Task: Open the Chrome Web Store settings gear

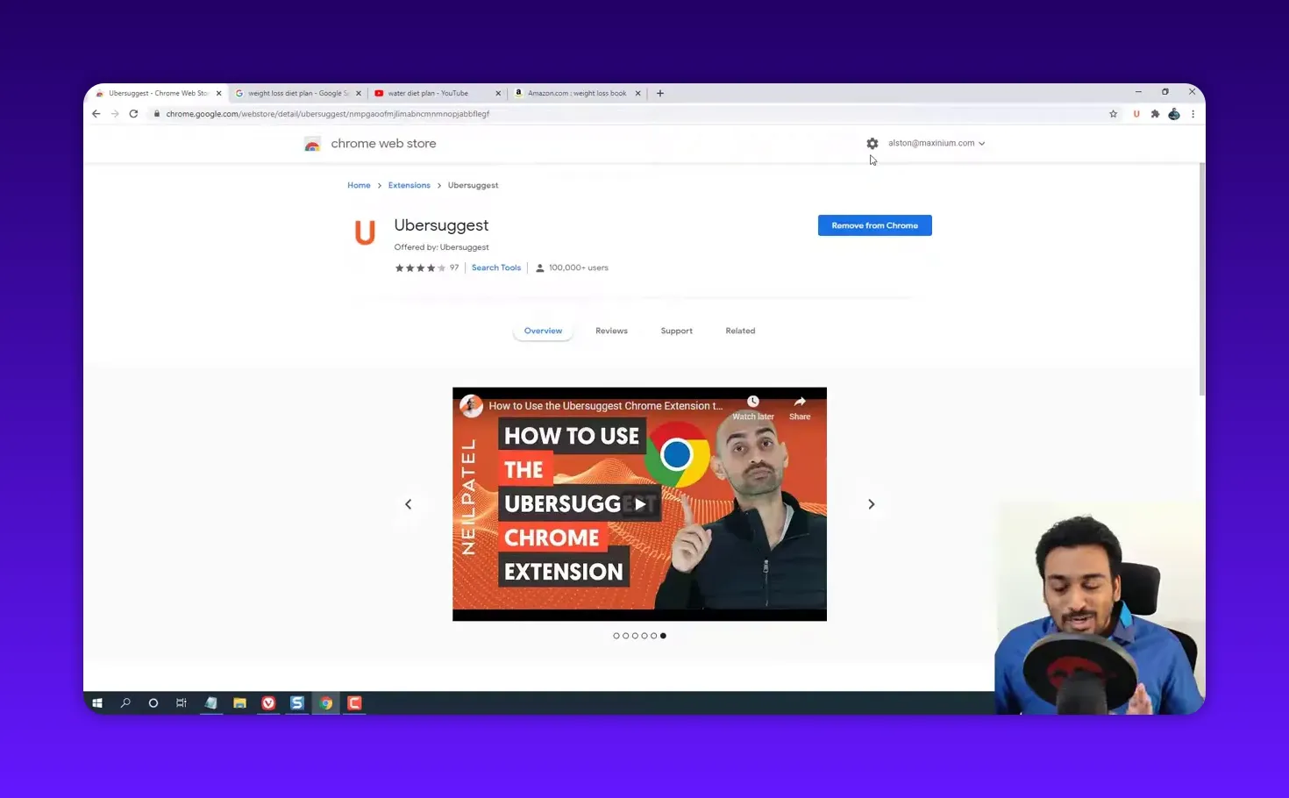Action: click(x=872, y=143)
